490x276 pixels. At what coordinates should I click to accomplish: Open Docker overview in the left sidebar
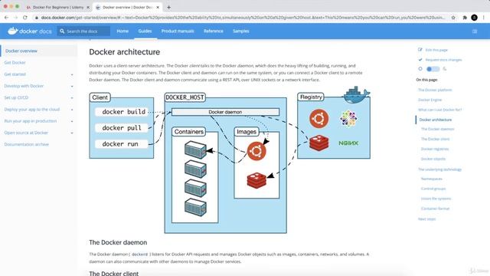(x=21, y=51)
